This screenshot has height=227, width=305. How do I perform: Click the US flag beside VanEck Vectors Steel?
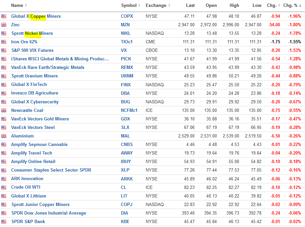(4, 127)
